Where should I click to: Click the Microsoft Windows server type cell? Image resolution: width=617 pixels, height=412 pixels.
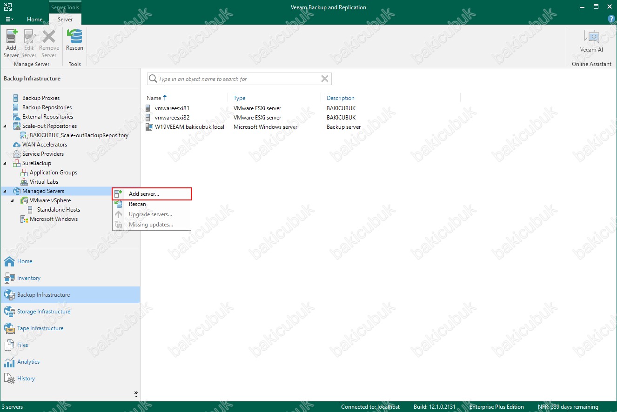(265, 127)
